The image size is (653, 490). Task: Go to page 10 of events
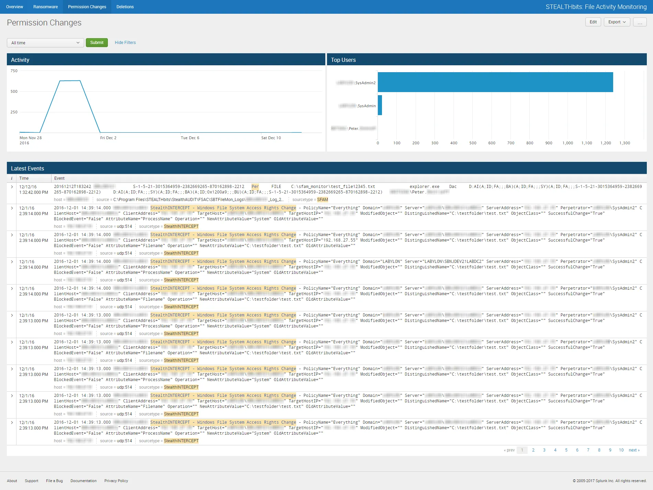point(621,450)
